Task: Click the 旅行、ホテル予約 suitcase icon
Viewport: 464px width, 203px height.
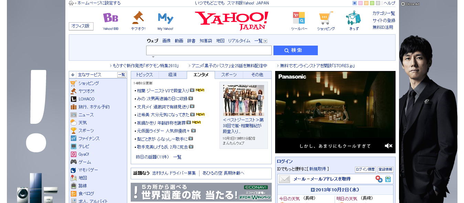Action: 73,107
